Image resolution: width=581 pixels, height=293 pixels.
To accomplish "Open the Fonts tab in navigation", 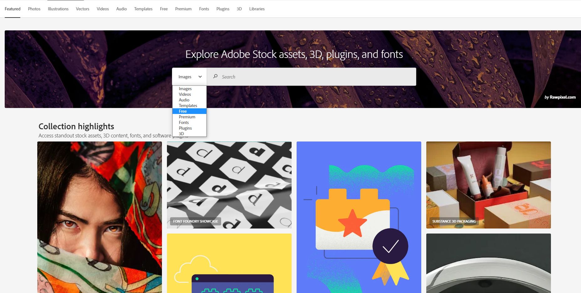I will [x=204, y=9].
